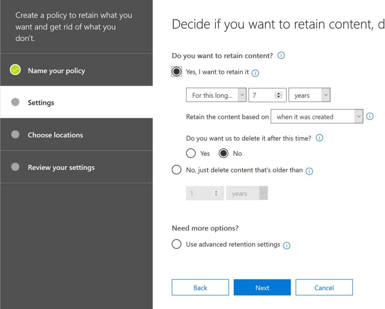The height and width of the screenshot is (309, 385).
Task: Click the spinner arrows on the 7 years field
Action: tap(279, 95)
